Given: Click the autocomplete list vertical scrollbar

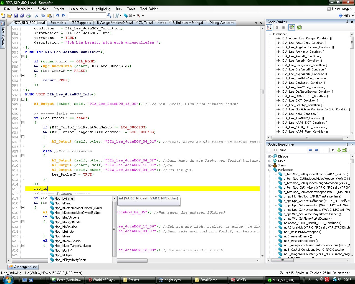Looking at the screenshot, I should point(114,229).
